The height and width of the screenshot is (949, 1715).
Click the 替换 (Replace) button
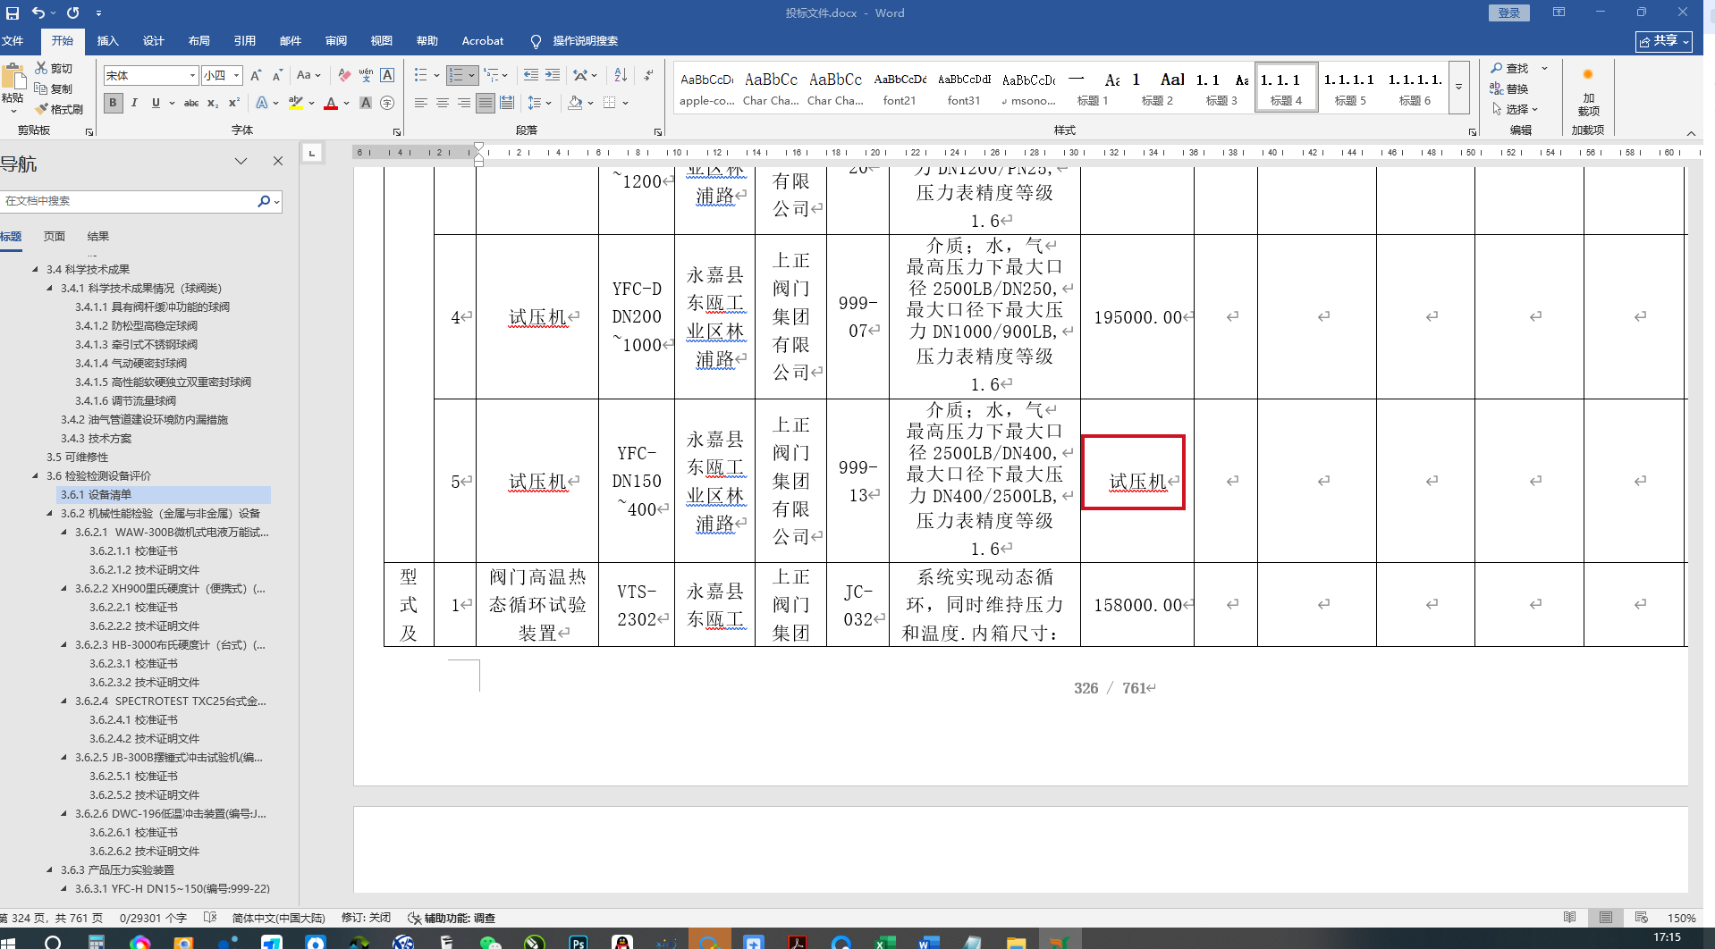pos(1510,88)
